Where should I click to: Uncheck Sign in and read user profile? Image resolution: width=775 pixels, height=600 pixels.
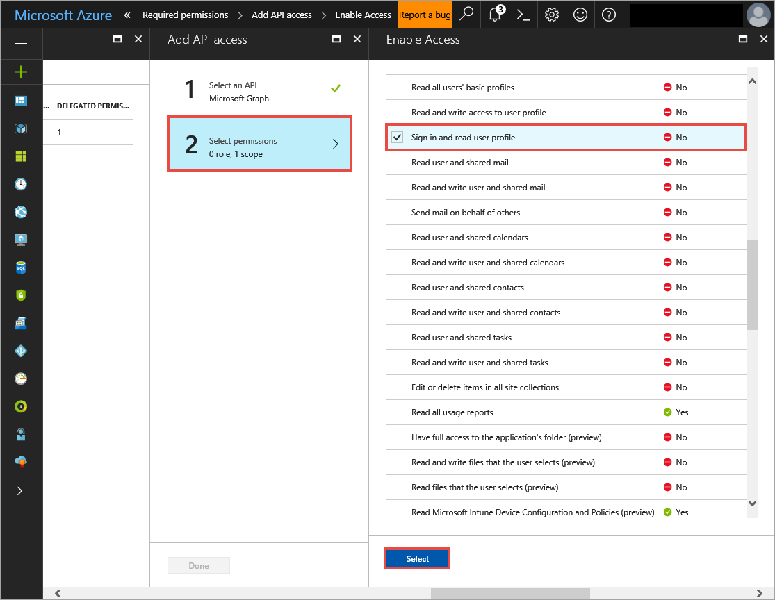pos(398,137)
